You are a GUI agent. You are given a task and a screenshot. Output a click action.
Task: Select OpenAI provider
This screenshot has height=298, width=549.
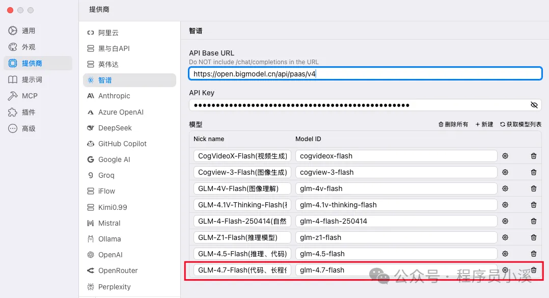pyautogui.click(x=129, y=255)
